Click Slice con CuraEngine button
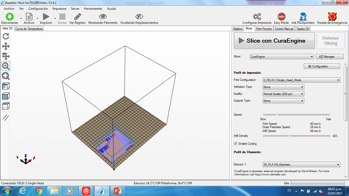 (x=274, y=41)
